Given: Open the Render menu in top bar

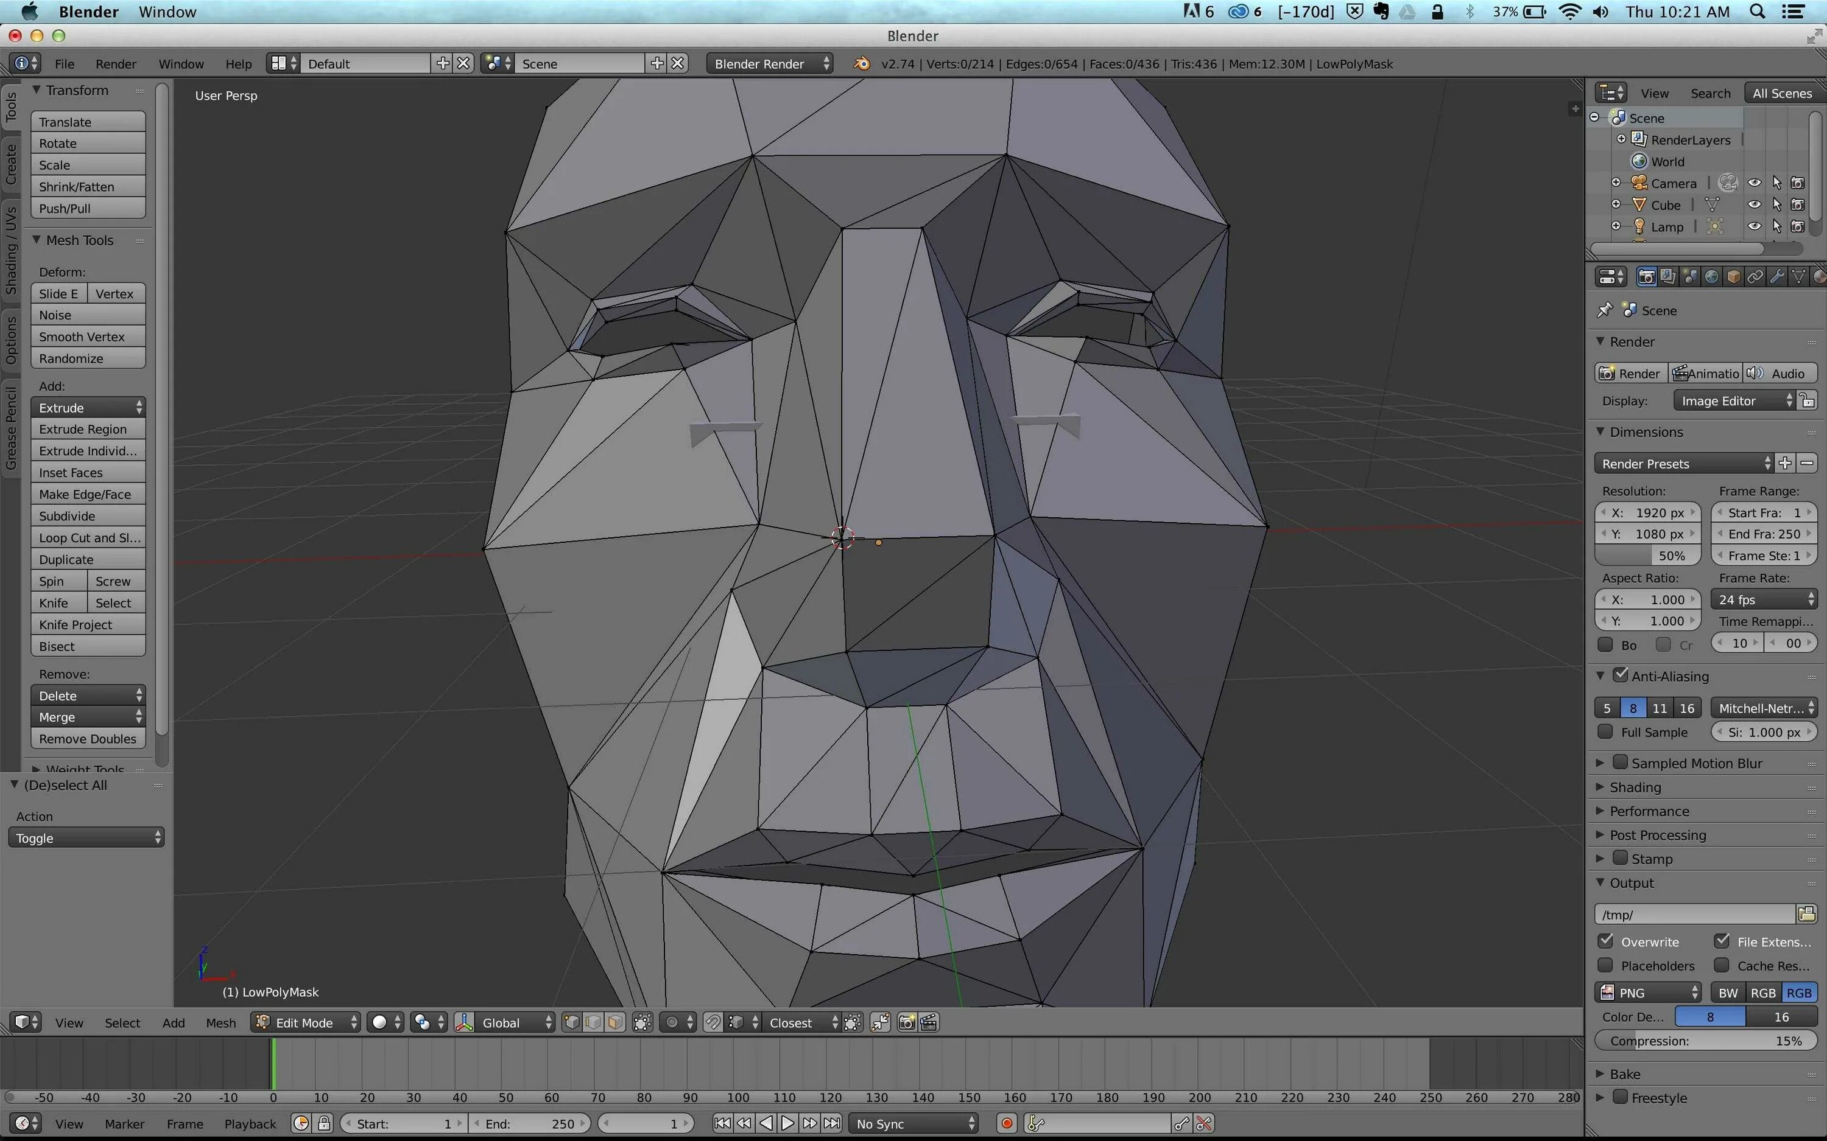Looking at the screenshot, I should tap(116, 64).
